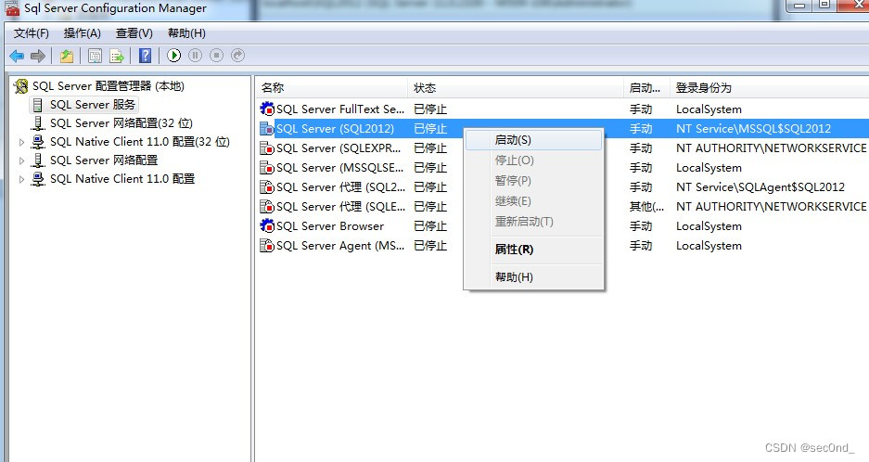Sort by the 状态 column header
This screenshot has width=869, height=462.
[x=516, y=87]
